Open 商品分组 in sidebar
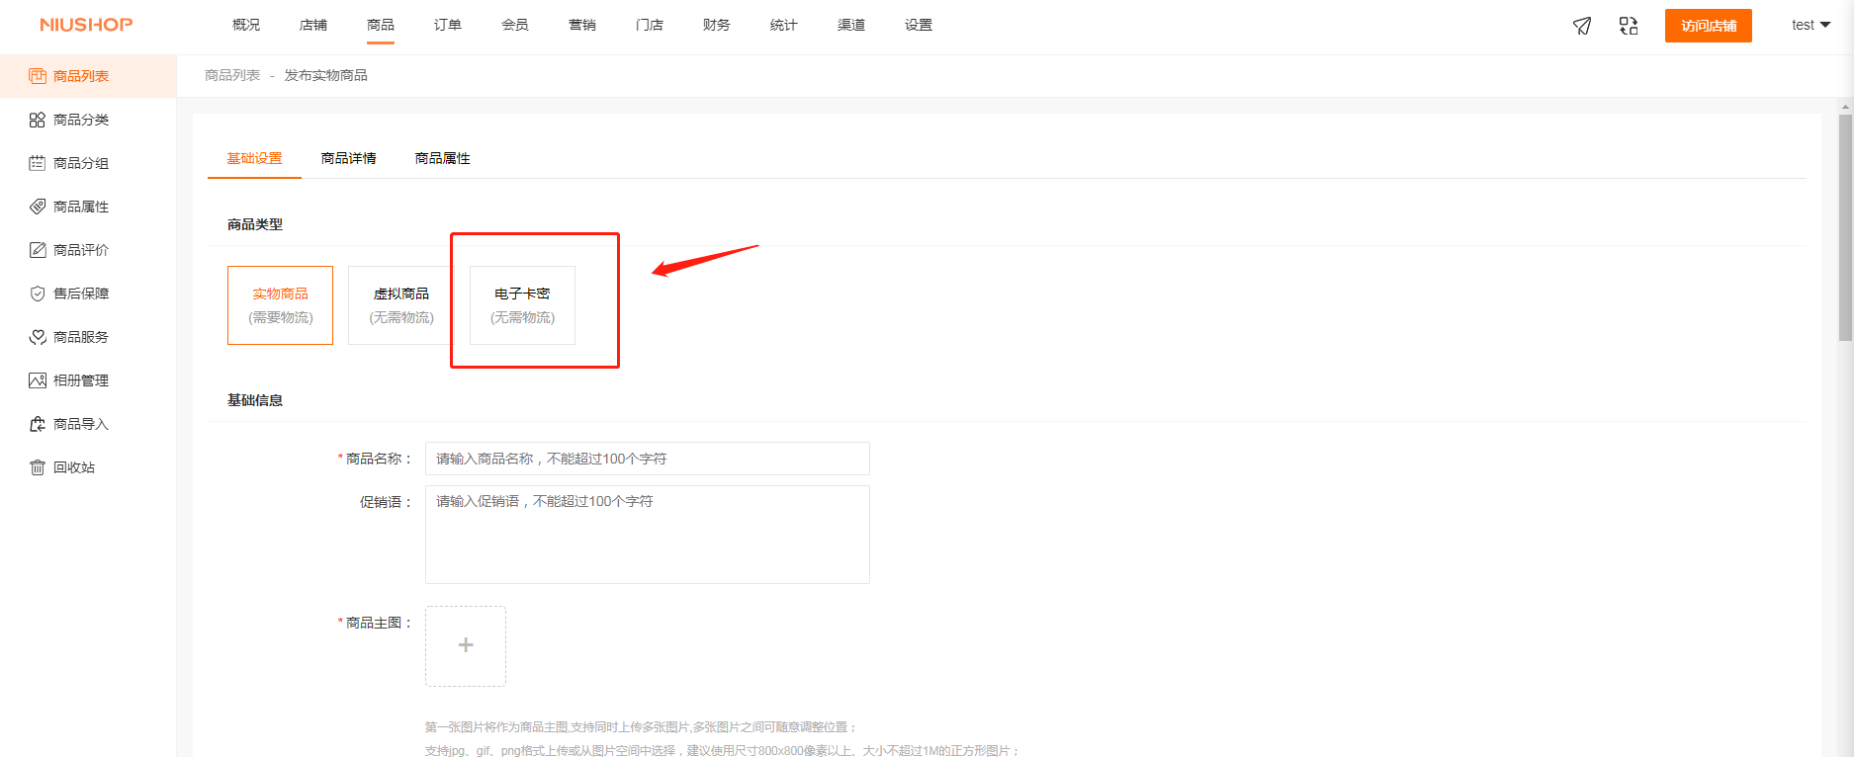 [88, 163]
